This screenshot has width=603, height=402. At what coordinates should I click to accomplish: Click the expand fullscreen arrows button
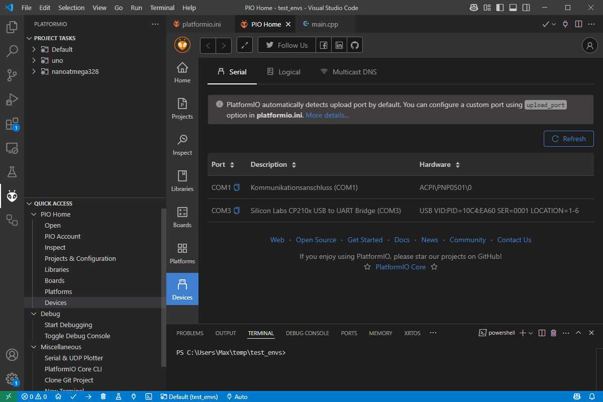point(245,45)
